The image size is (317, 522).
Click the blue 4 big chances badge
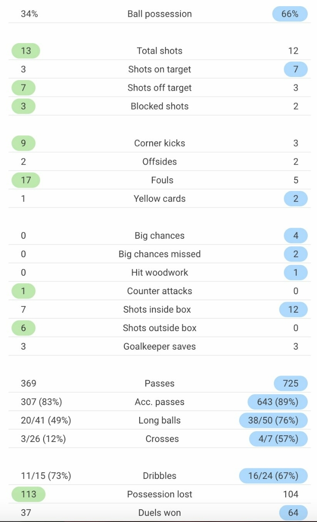pyautogui.click(x=295, y=236)
